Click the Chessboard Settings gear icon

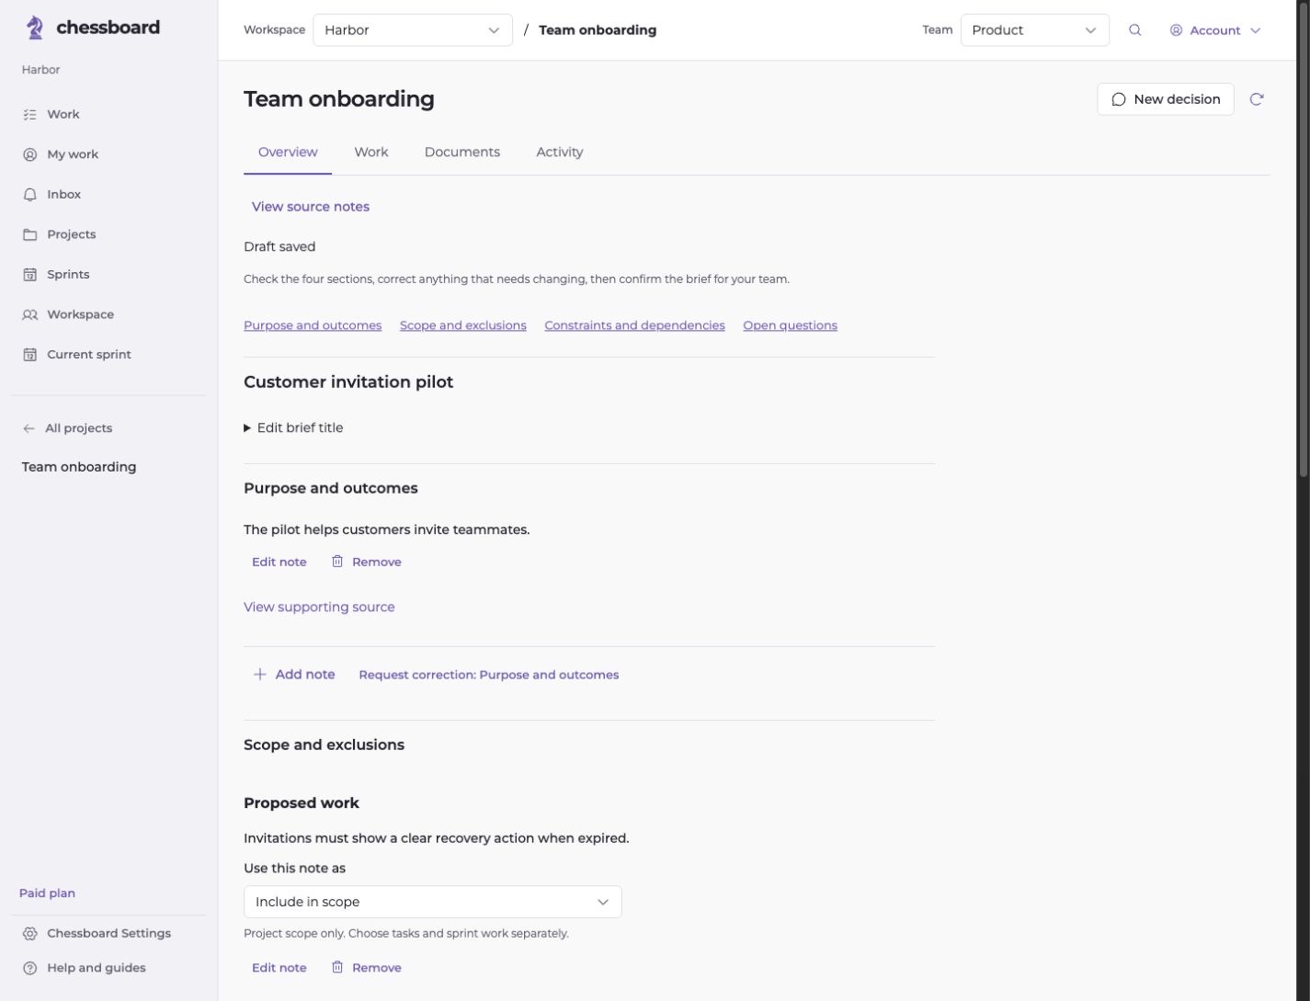[29, 933]
